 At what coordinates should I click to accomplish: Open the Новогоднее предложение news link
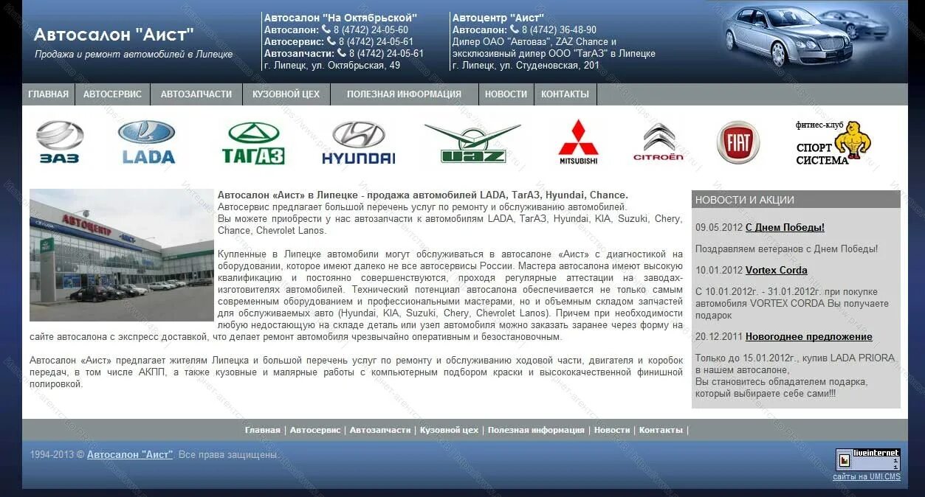tap(809, 337)
